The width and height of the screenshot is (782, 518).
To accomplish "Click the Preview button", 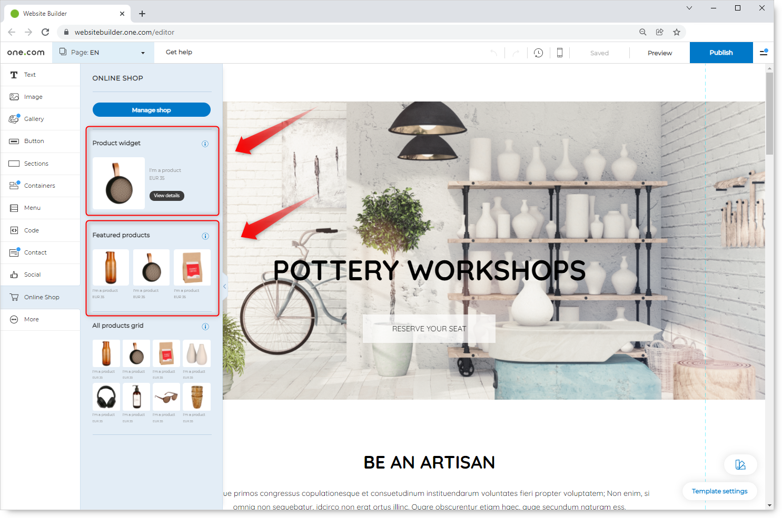I will coord(659,53).
